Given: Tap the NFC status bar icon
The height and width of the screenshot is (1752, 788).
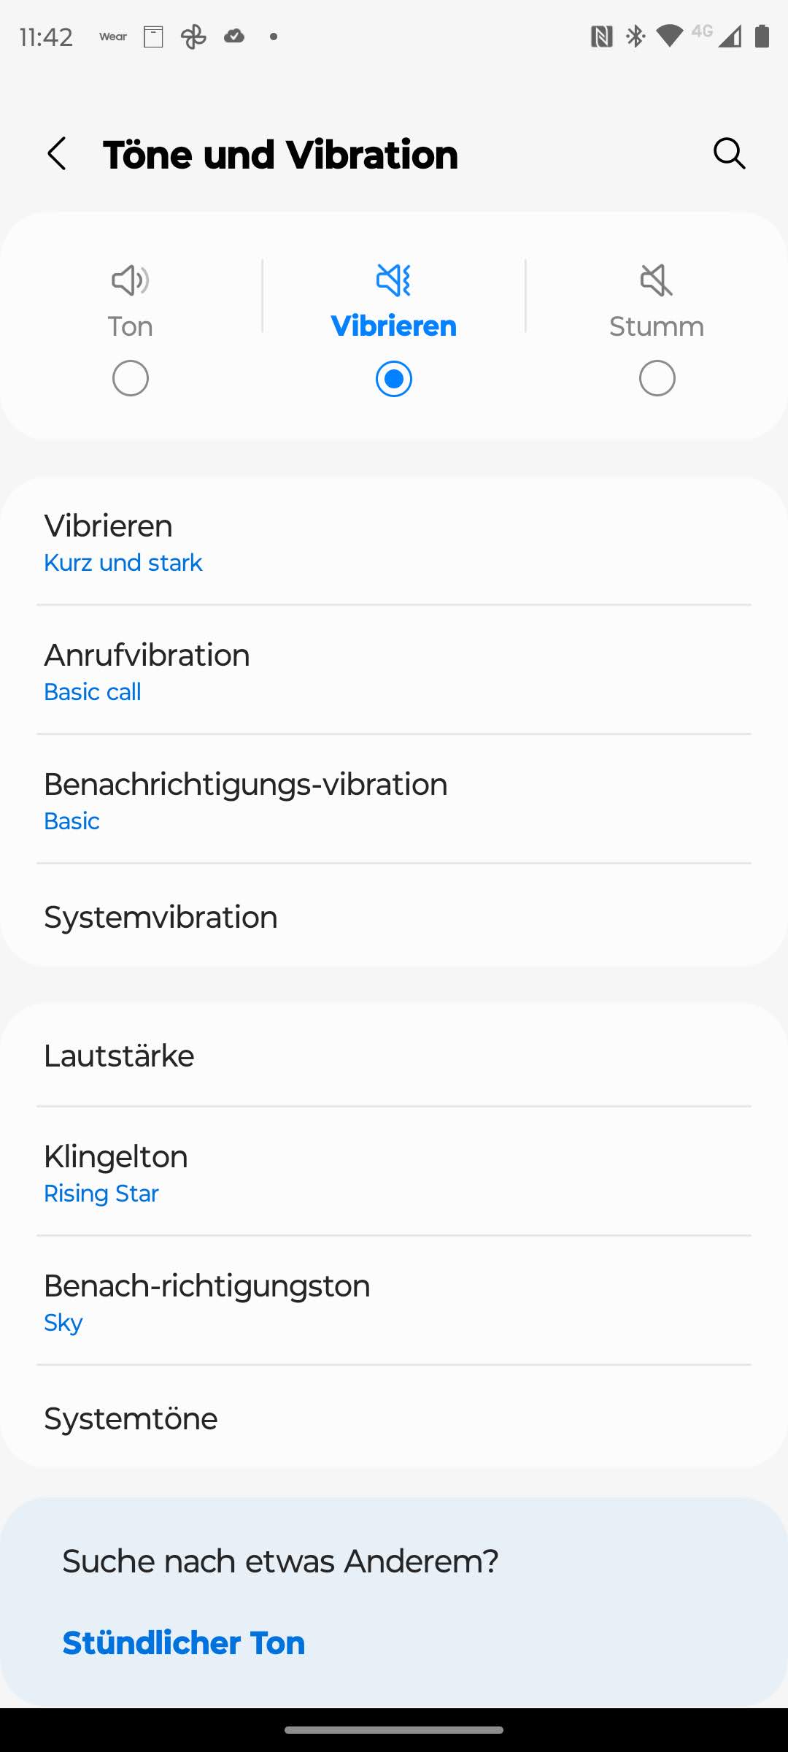Looking at the screenshot, I should pos(601,36).
